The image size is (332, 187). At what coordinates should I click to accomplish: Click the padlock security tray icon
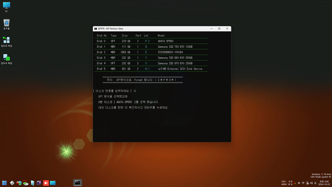click(307, 183)
